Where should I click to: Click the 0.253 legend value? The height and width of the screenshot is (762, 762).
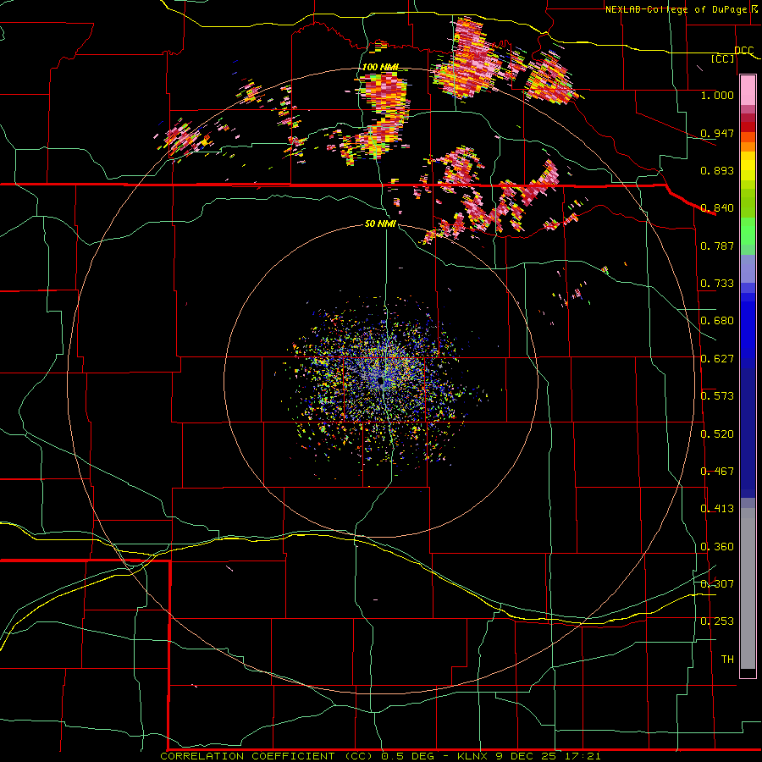pyautogui.click(x=717, y=621)
